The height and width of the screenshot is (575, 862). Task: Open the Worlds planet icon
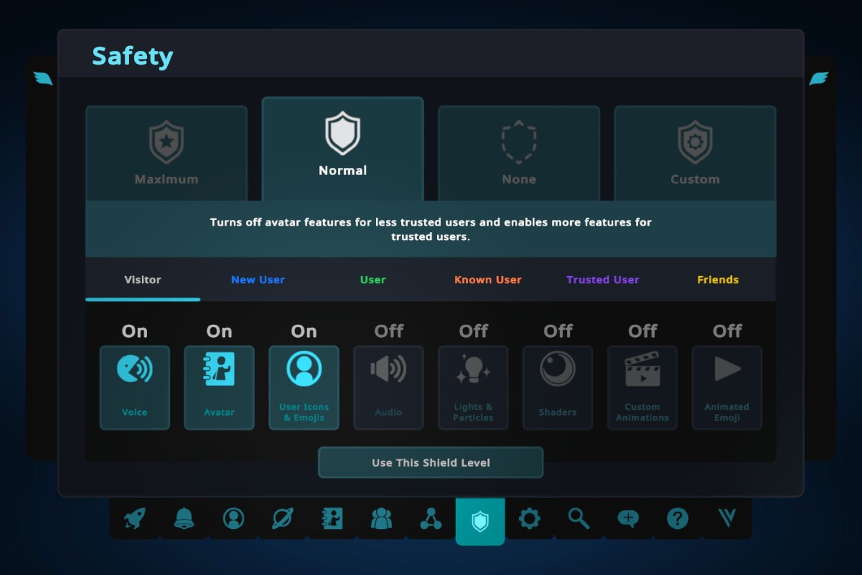point(282,519)
